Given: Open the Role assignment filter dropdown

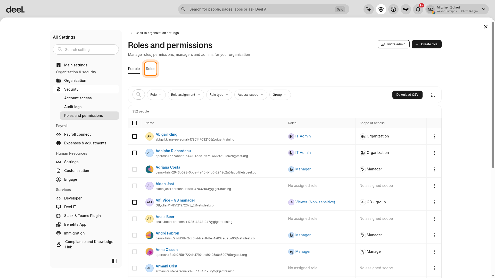Looking at the screenshot, I should 186,95.
